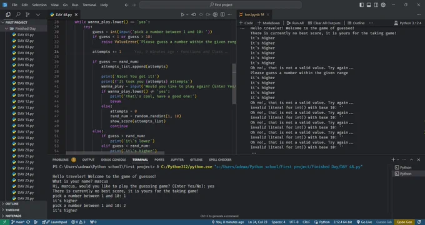Screen dimensions: 425x225
Task: Open the new terminal profile dropdown
Action: click(x=397, y=160)
